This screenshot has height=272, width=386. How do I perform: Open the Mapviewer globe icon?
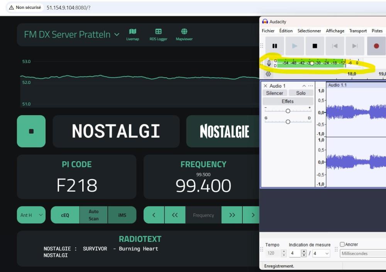click(184, 34)
